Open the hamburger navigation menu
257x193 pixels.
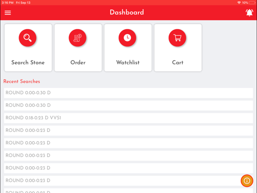click(8, 13)
